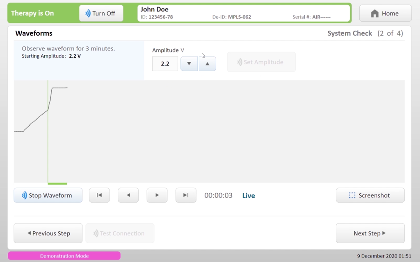Step backward in the waveform
The image size is (420, 262).
click(x=128, y=195)
